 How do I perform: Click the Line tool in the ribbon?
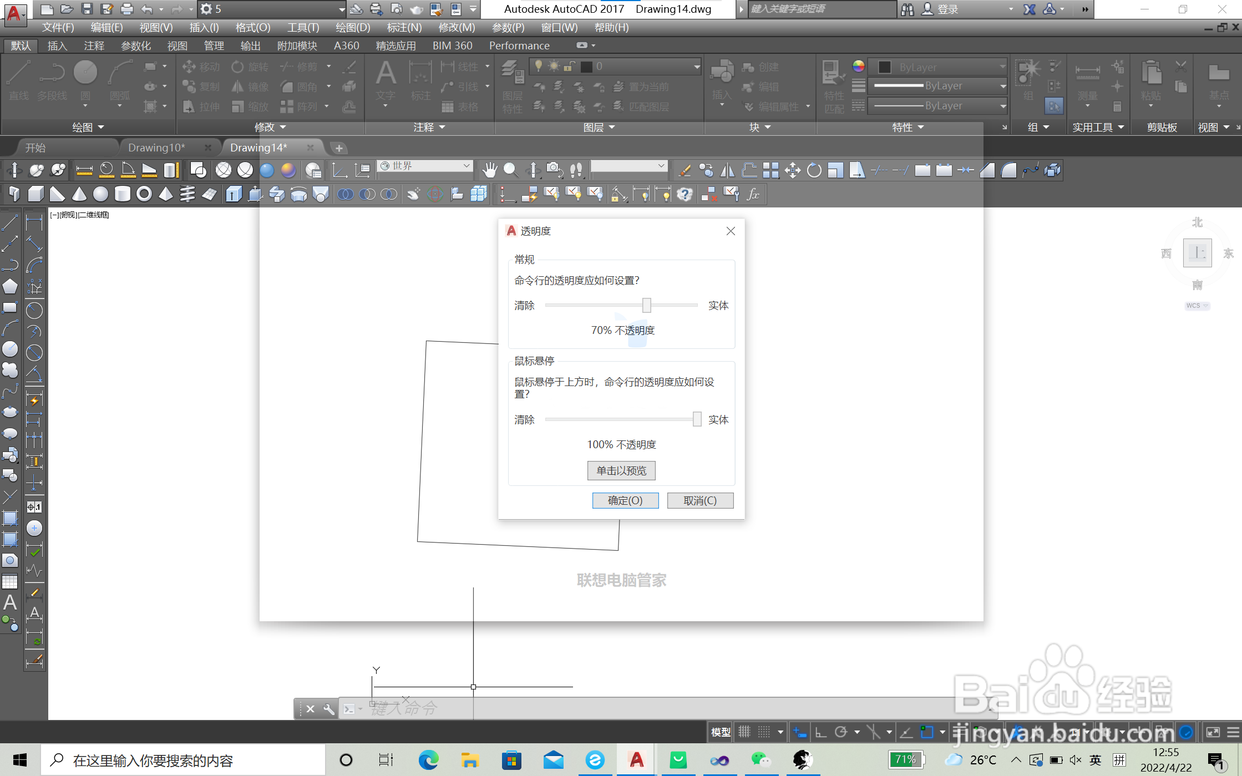coord(18,81)
